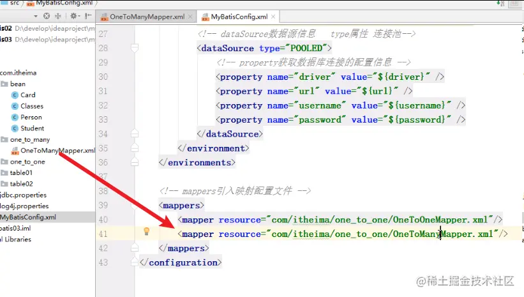Toggle the fold marker at line 35
The image size is (524, 297).
(135, 148)
